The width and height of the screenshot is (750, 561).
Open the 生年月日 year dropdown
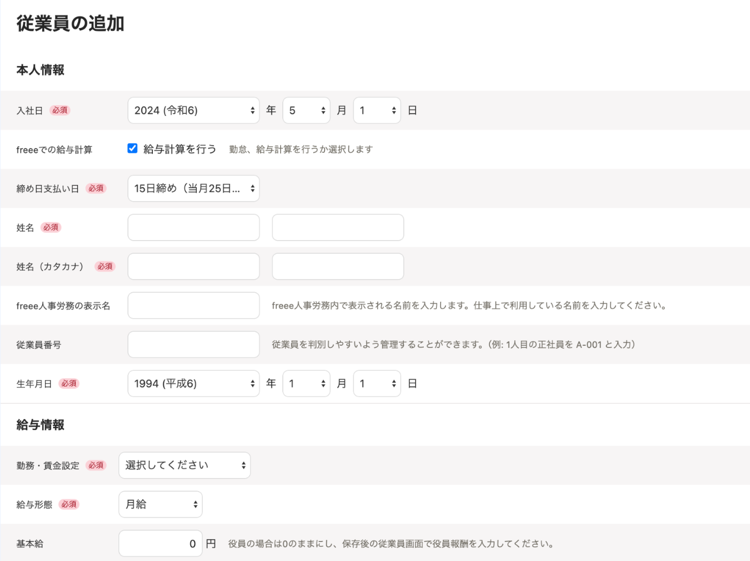tap(193, 384)
